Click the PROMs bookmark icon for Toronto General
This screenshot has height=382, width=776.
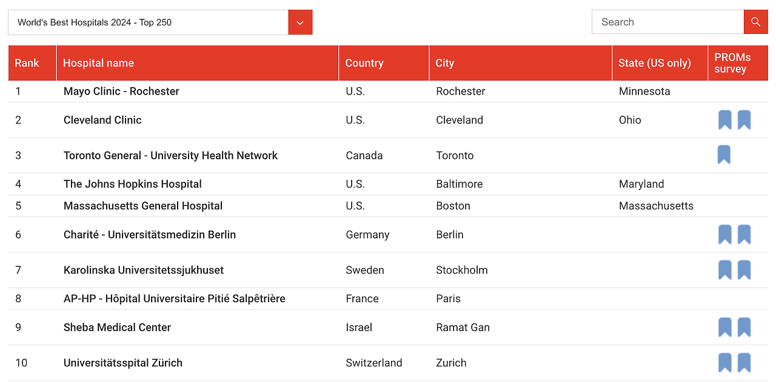(x=724, y=155)
